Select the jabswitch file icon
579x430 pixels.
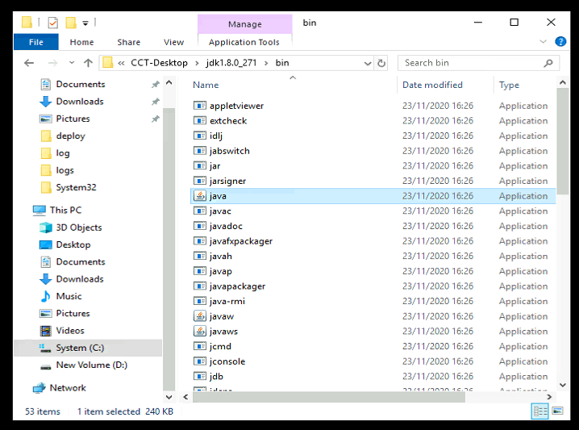point(200,151)
